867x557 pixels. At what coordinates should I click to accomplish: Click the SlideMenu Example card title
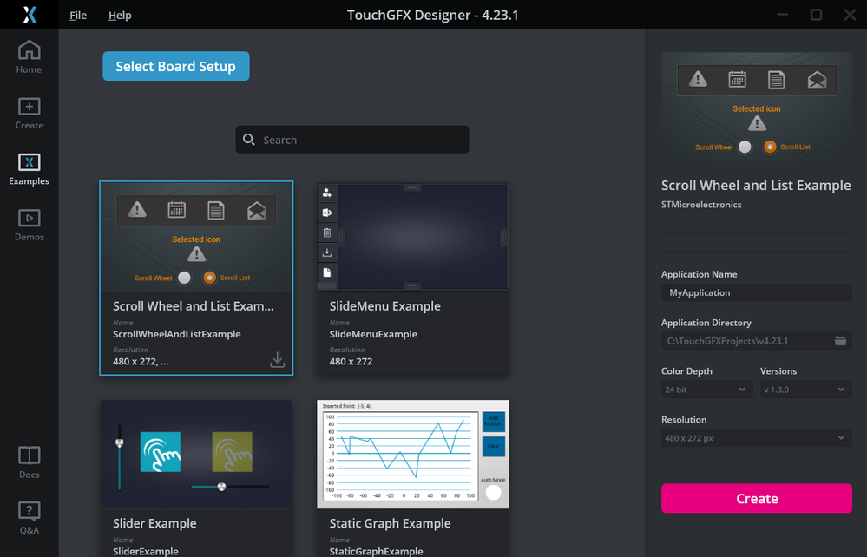tap(384, 306)
